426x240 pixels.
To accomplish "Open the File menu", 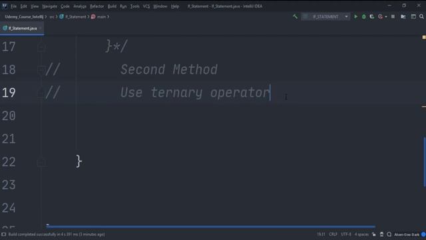I will tap(13, 6).
